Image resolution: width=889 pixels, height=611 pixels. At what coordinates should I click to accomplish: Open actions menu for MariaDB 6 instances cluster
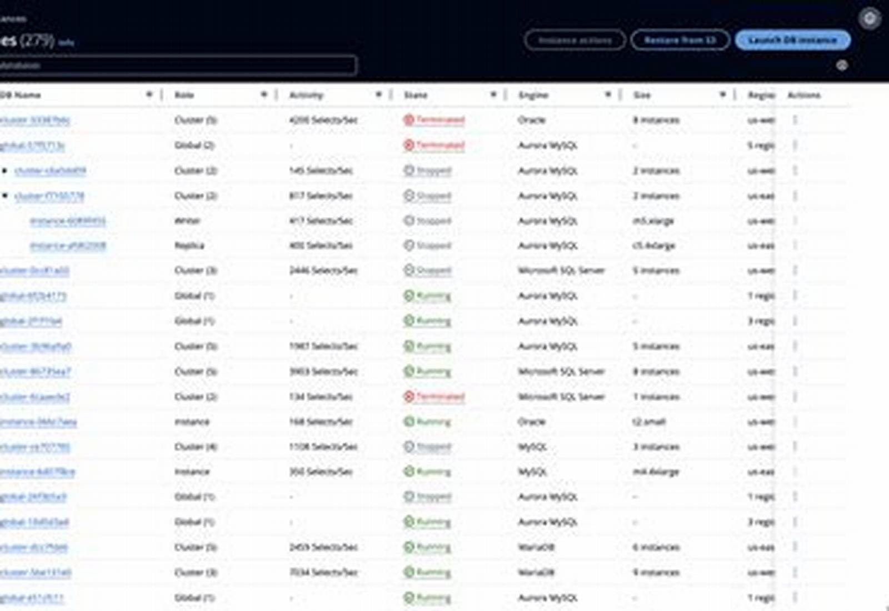795,547
